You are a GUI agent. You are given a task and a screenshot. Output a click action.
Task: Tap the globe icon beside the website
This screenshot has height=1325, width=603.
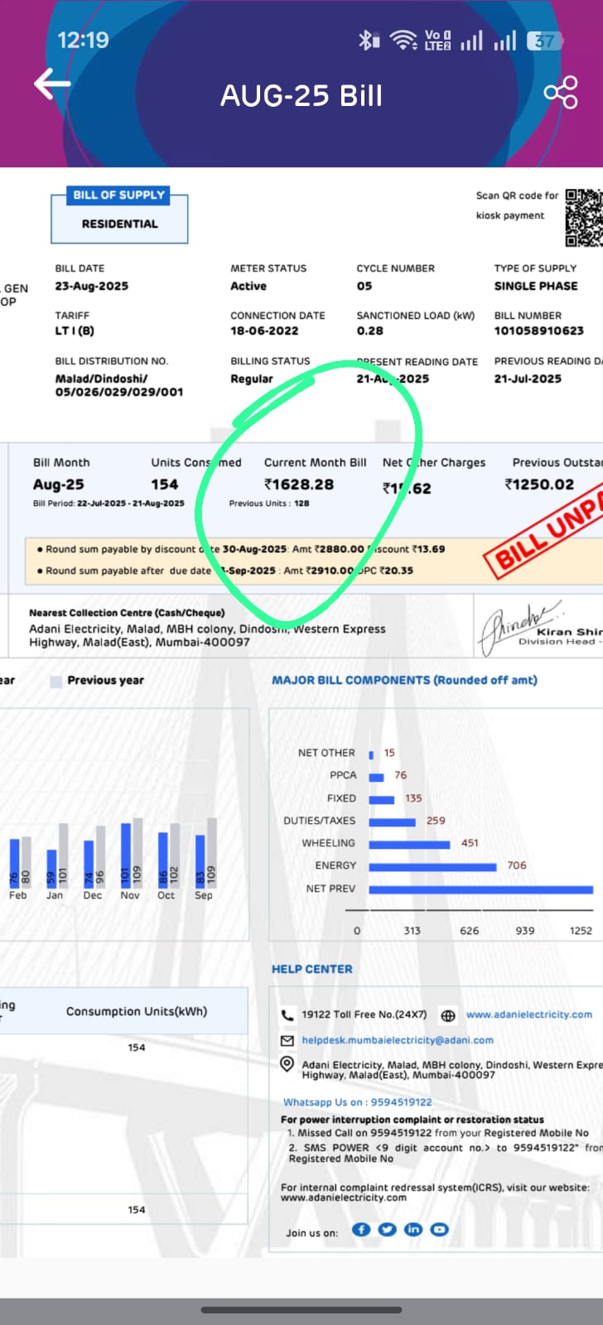[448, 1015]
